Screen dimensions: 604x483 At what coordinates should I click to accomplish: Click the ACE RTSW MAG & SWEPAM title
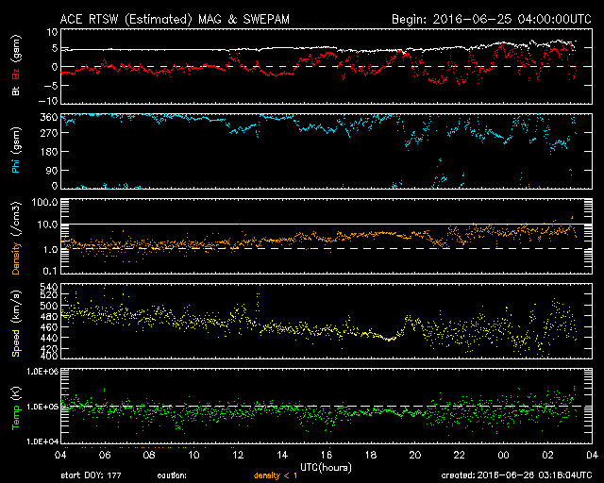coord(180,19)
